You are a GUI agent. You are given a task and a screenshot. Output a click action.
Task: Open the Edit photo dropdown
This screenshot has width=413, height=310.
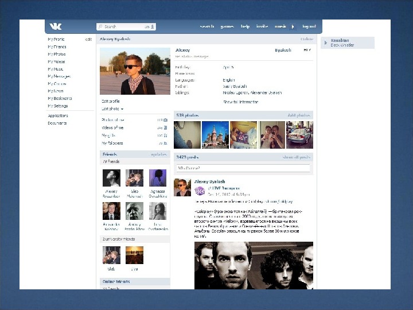tap(112, 108)
